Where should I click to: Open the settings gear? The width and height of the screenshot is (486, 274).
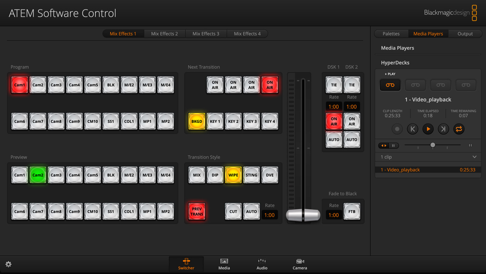point(9,264)
